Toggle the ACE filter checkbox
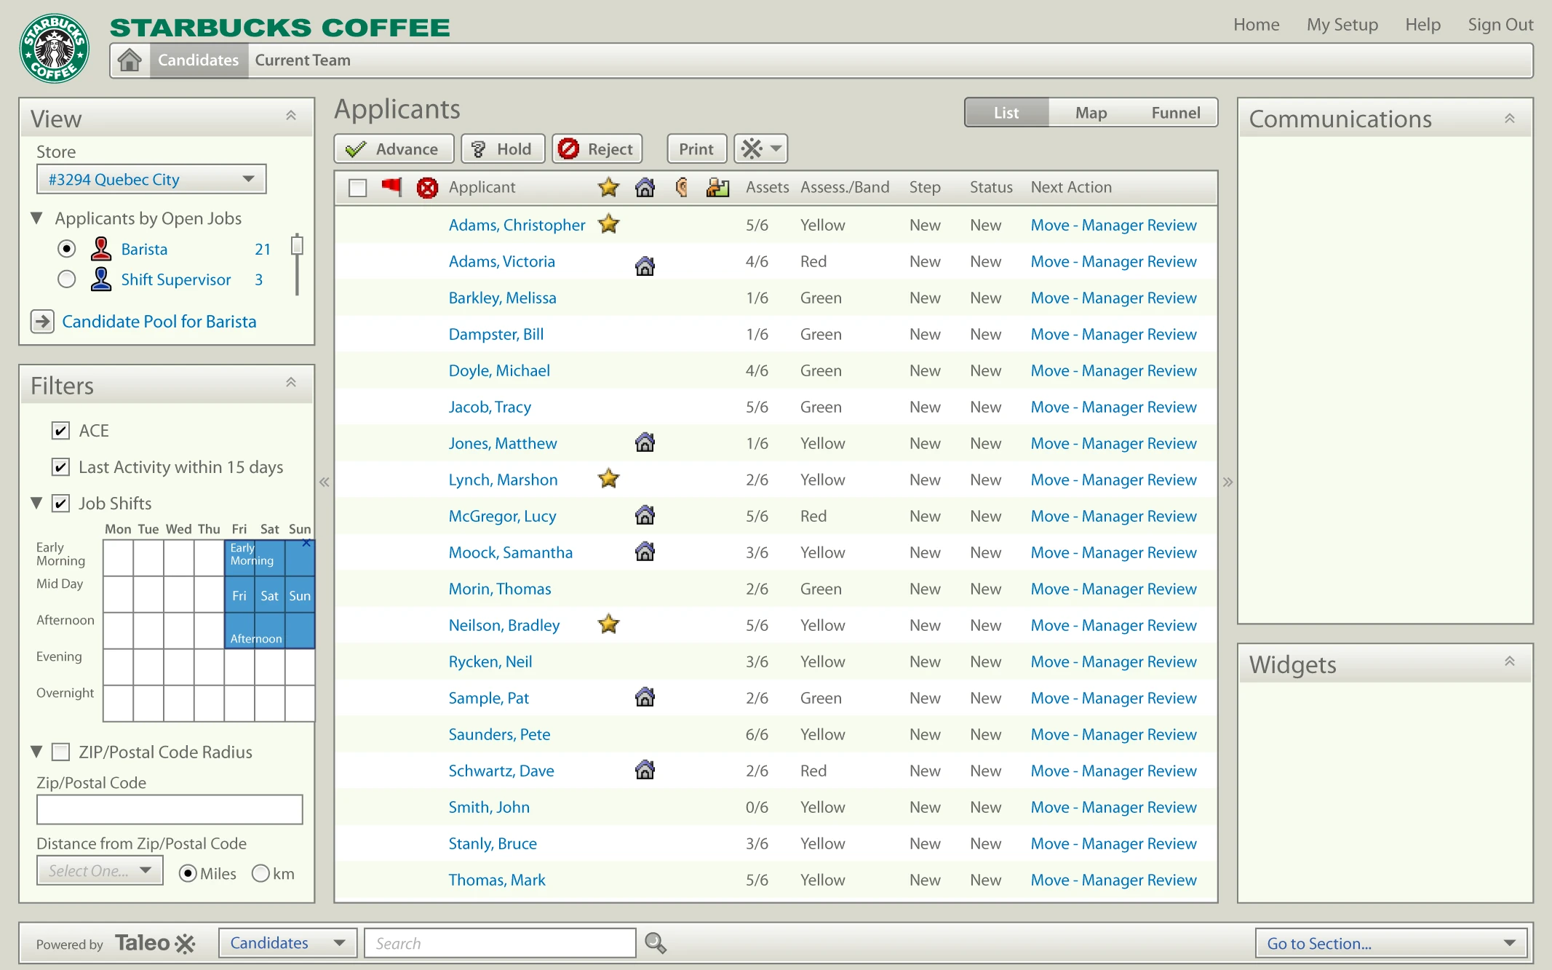The height and width of the screenshot is (970, 1552). click(61, 431)
